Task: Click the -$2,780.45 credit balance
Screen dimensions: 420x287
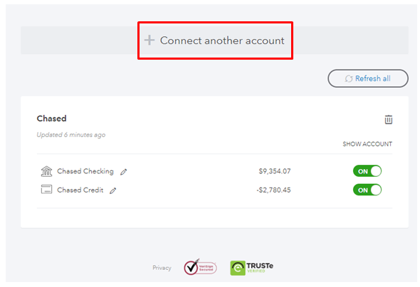Action: tap(273, 190)
